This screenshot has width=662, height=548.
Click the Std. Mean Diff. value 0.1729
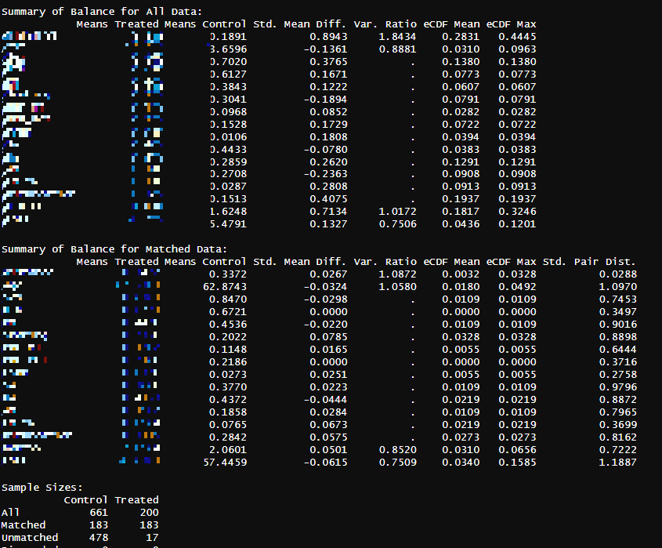(x=328, y=125)
